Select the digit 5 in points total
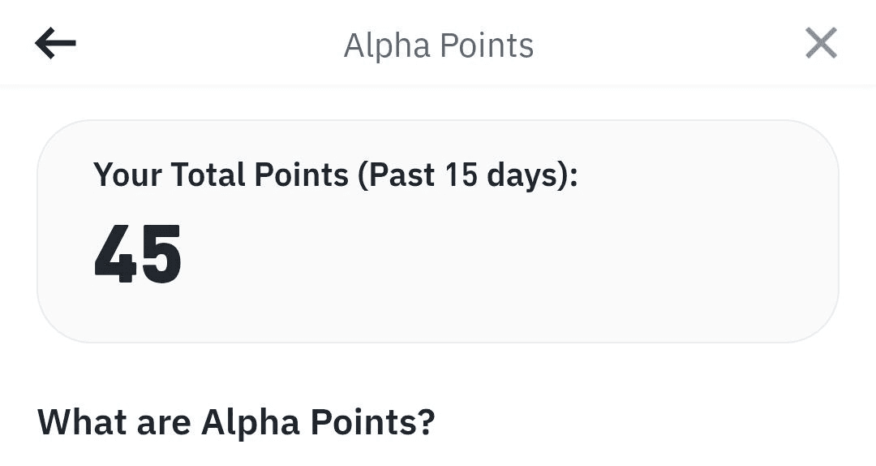 pyautogui.click(x=161, y=254)
